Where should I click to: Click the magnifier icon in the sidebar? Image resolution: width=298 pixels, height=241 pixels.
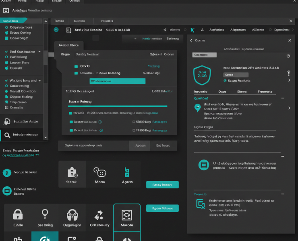pos(7,135)
